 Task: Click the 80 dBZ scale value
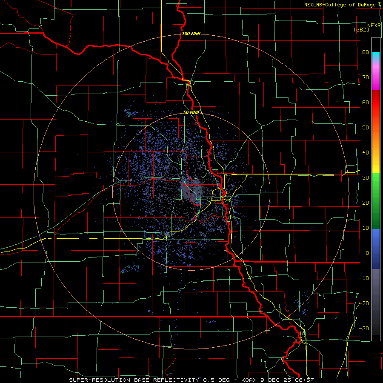click(366, 52)
